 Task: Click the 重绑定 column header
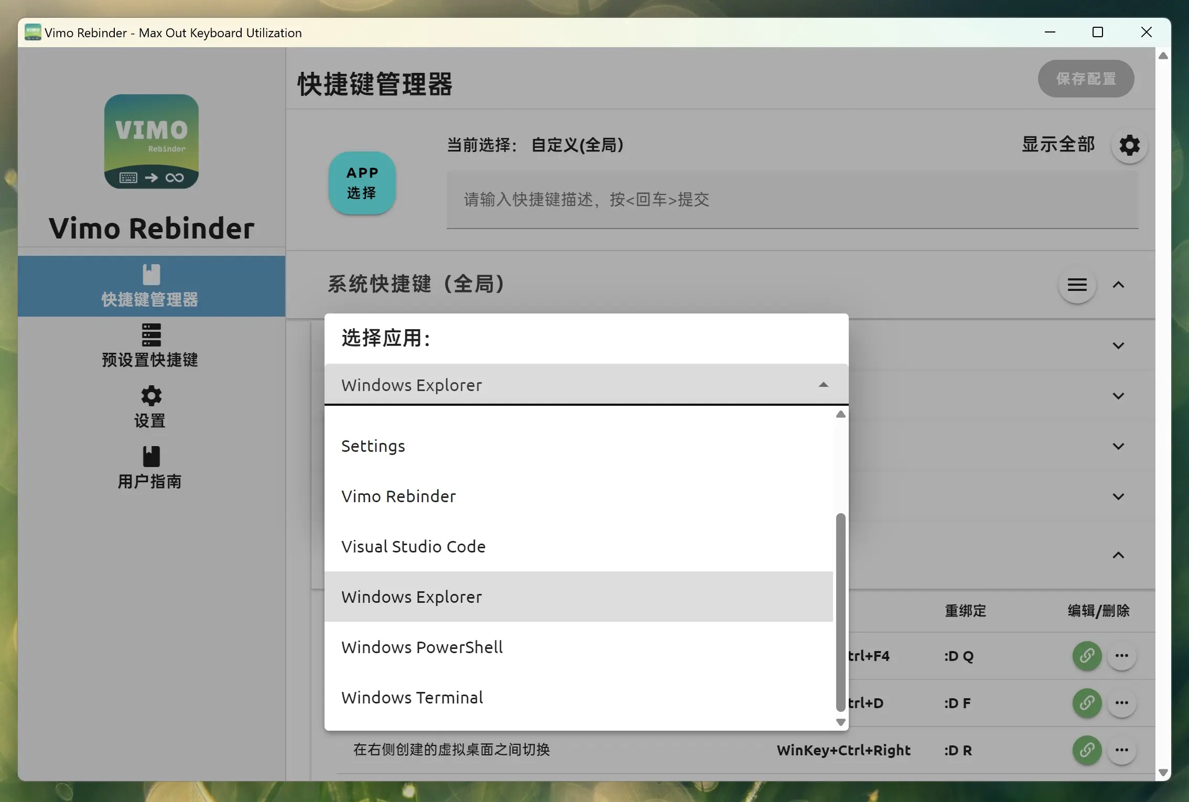(x=965, y=611)
